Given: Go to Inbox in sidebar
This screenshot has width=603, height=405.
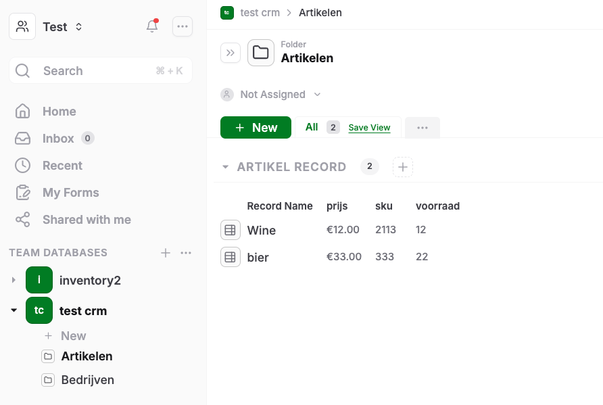Looking at the screenshot, I should click(58, 139).
